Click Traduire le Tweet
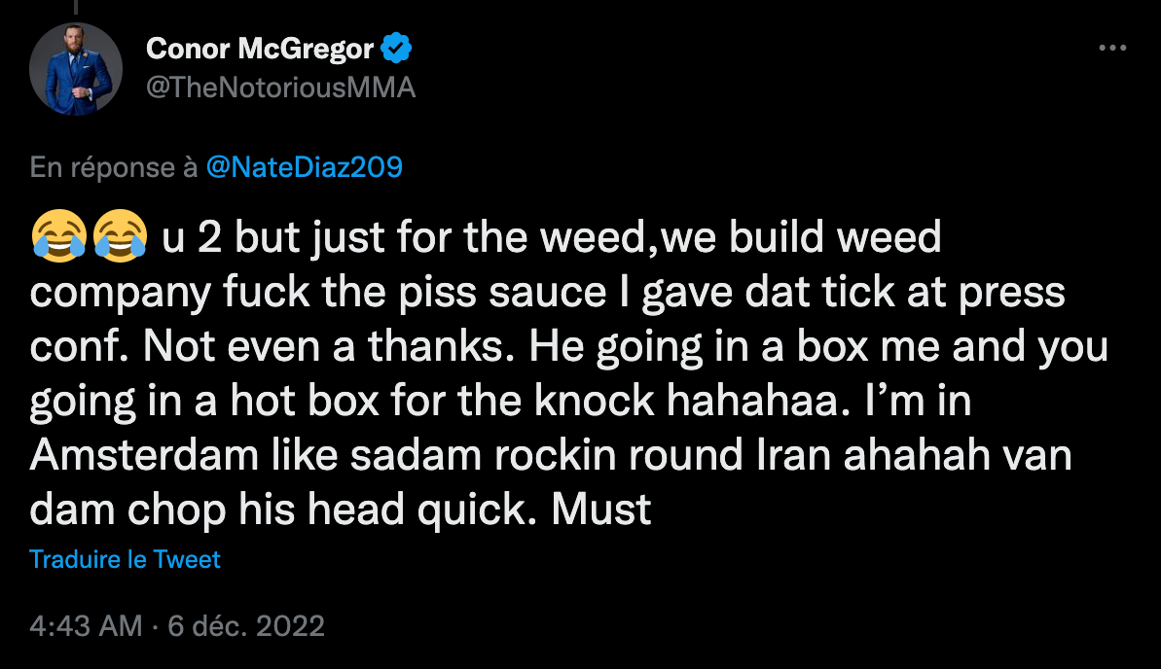Image resolution: width=1161 pixels, height=669 pixels. pos(125,559)
